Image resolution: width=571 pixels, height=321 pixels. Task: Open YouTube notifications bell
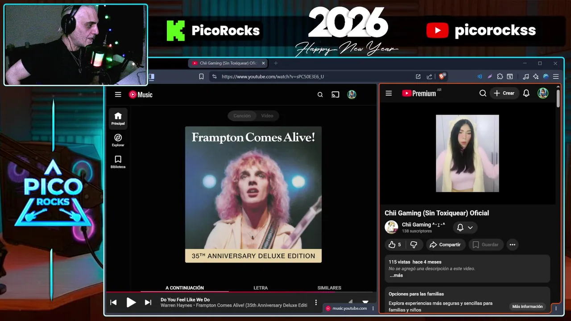526,93
